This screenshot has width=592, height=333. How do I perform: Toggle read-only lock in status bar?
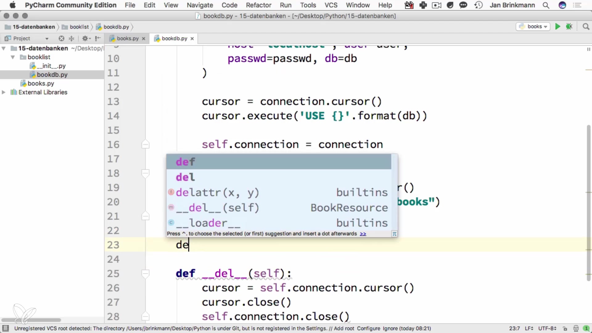click(565, 328)
